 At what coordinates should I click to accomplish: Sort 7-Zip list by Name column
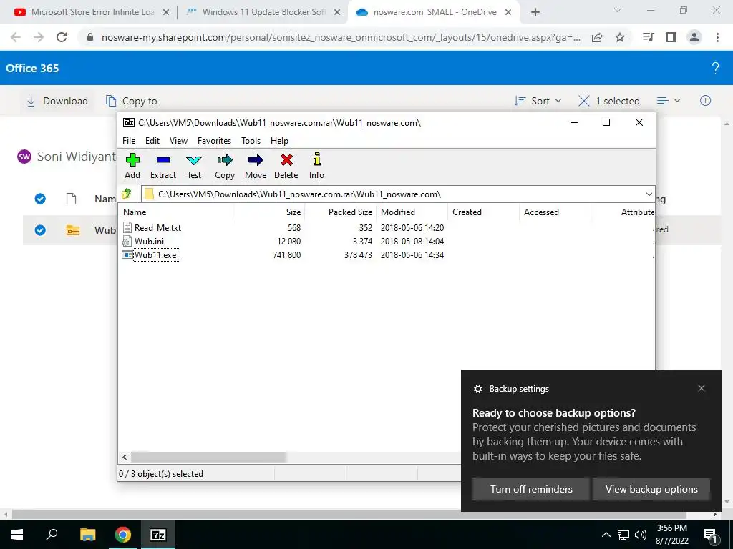[x=176, y=212]
